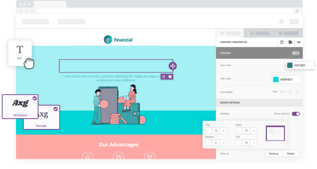Image resolution: width=317 pixels, height=169 pixels.
Task: Click the Top padding value field
Action: point(216,131)
